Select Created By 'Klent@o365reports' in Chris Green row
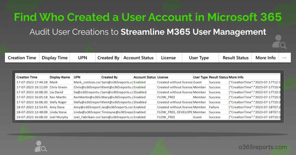296x155 pixels. [x=117, y=87]
